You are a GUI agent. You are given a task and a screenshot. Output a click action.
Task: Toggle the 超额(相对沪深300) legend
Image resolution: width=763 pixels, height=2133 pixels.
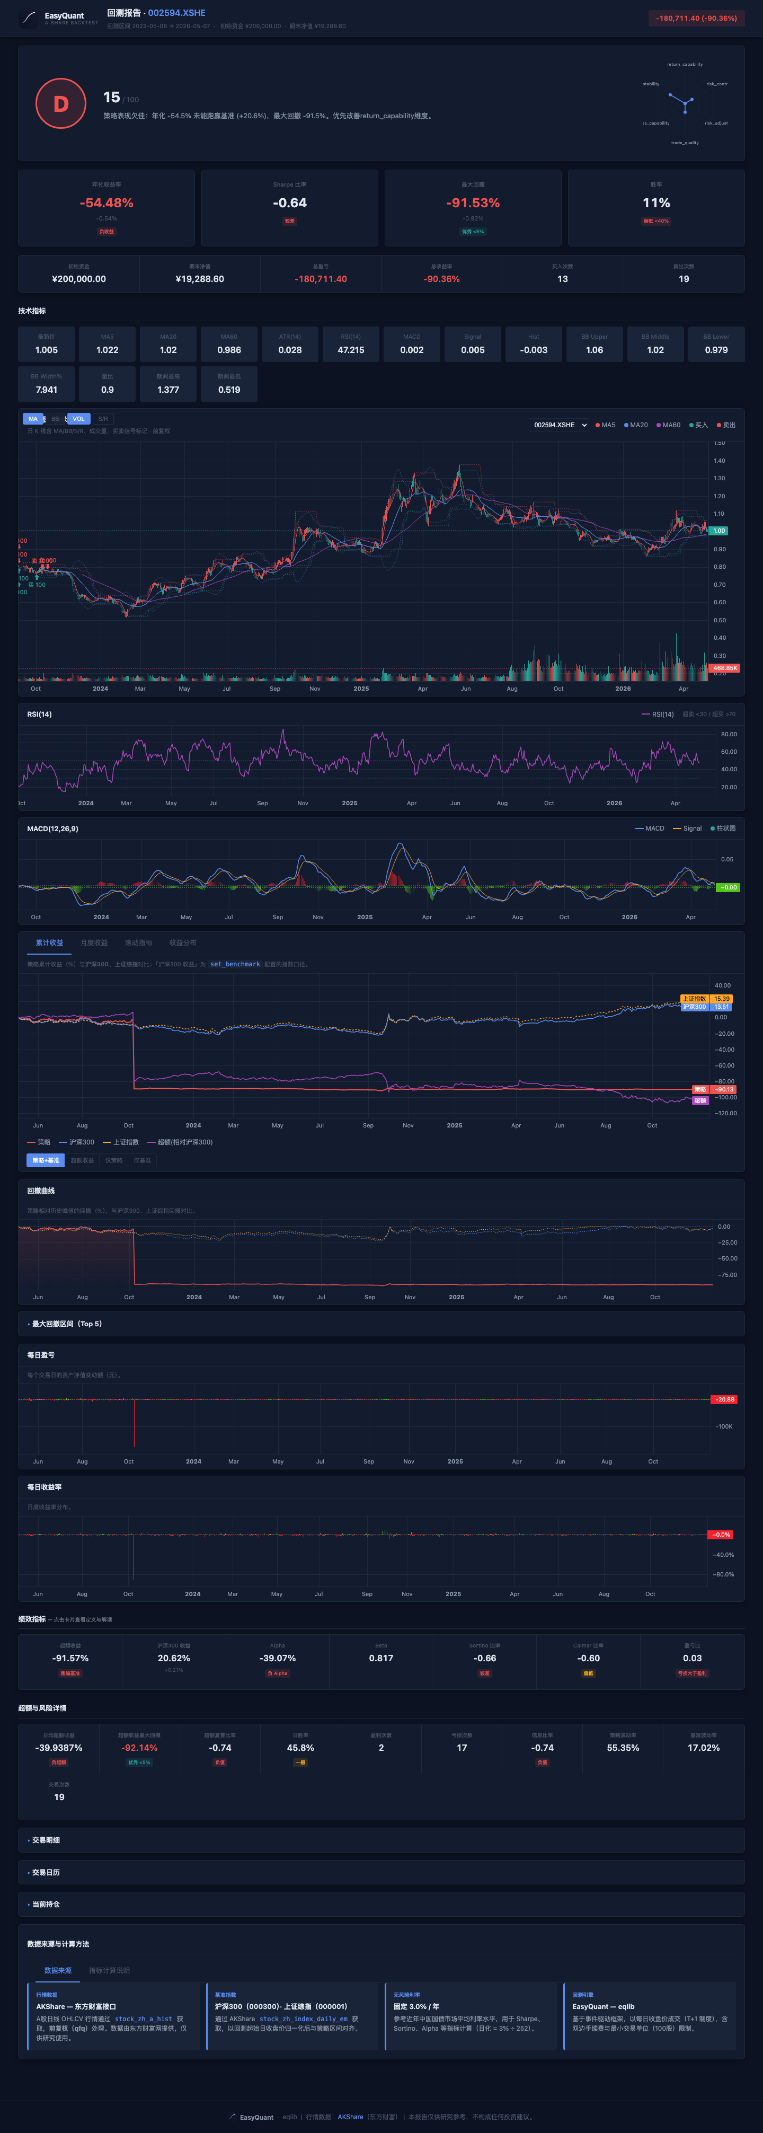pos(180,1142)
